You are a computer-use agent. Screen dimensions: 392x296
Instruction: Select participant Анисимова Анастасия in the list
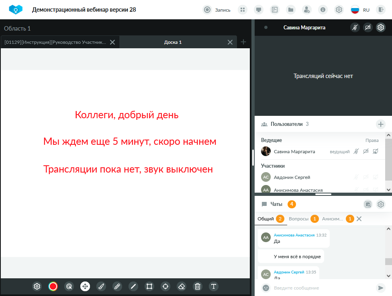point(298,190)
